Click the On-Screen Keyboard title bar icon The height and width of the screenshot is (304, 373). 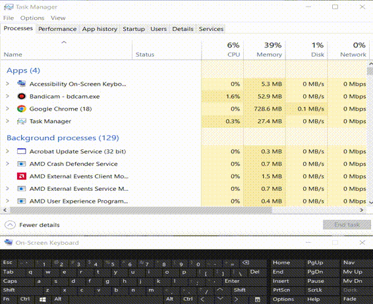coord(9,243)
